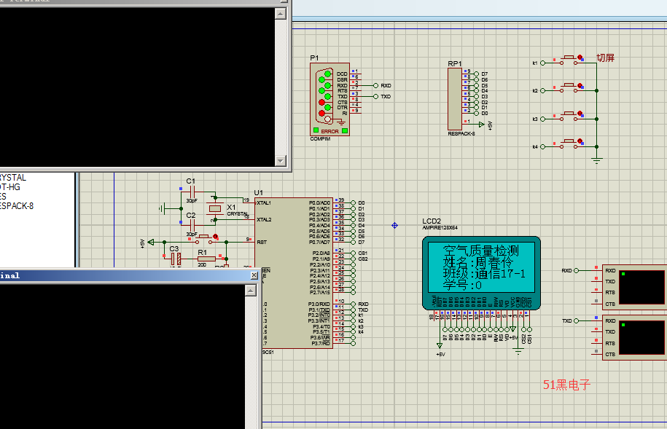Select resistor R1 on the schematic
The width and height of the screenshot is (667, 429).
[x=206, y=258]
